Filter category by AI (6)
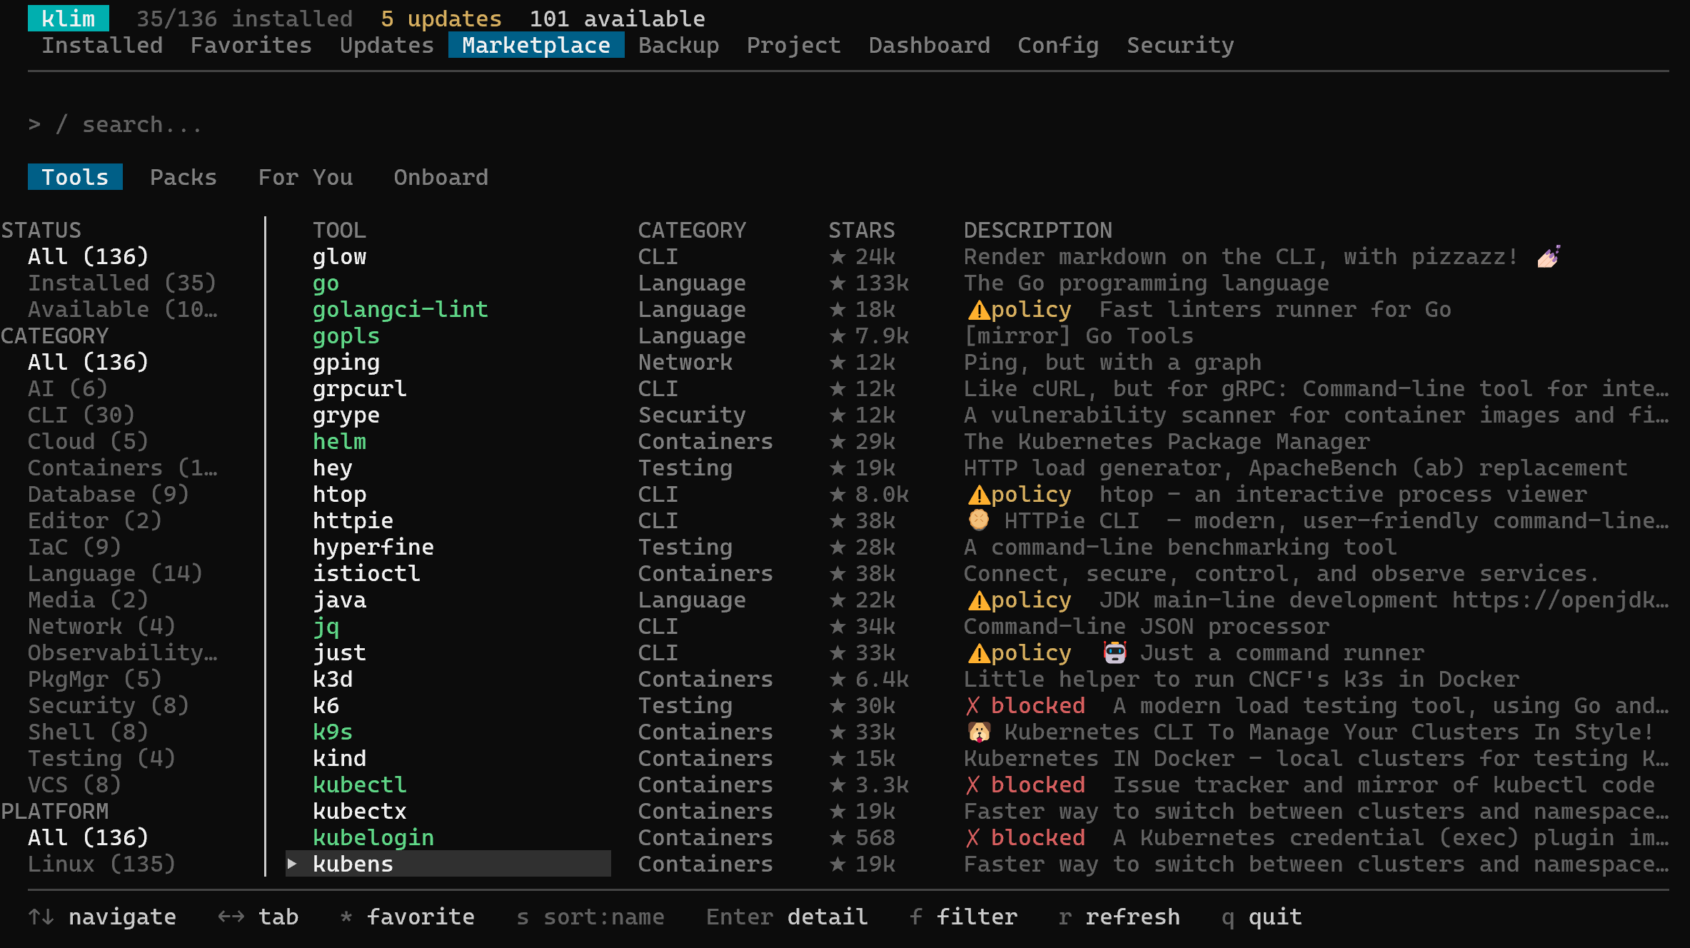Image resolution: width=1690 pixels, height=948 pixels. pos(68,388)
